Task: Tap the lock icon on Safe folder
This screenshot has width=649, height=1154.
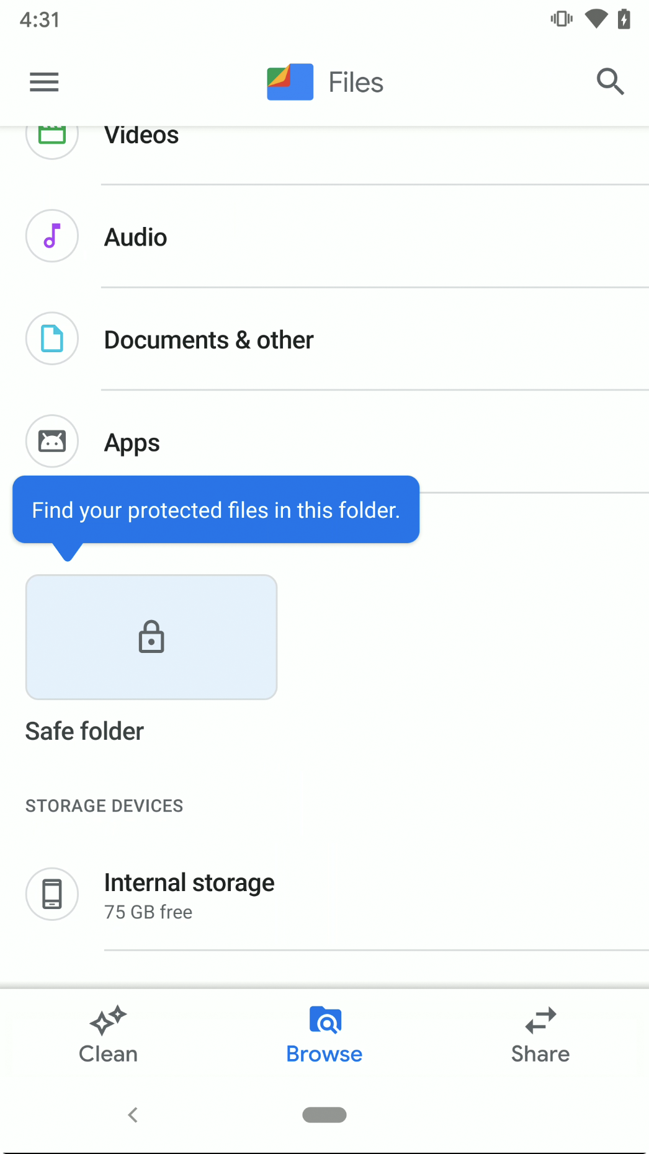Action: (x=151, y=637)
